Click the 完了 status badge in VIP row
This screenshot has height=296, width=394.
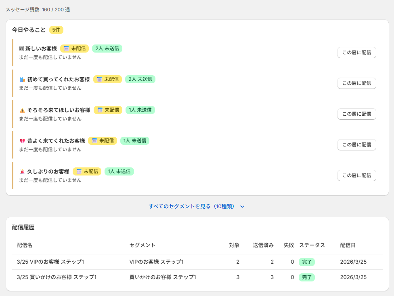pyautogui.click(x=306, y=262)
